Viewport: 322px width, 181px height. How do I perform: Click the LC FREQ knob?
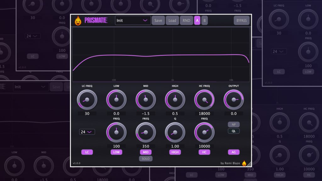point(87,100)
